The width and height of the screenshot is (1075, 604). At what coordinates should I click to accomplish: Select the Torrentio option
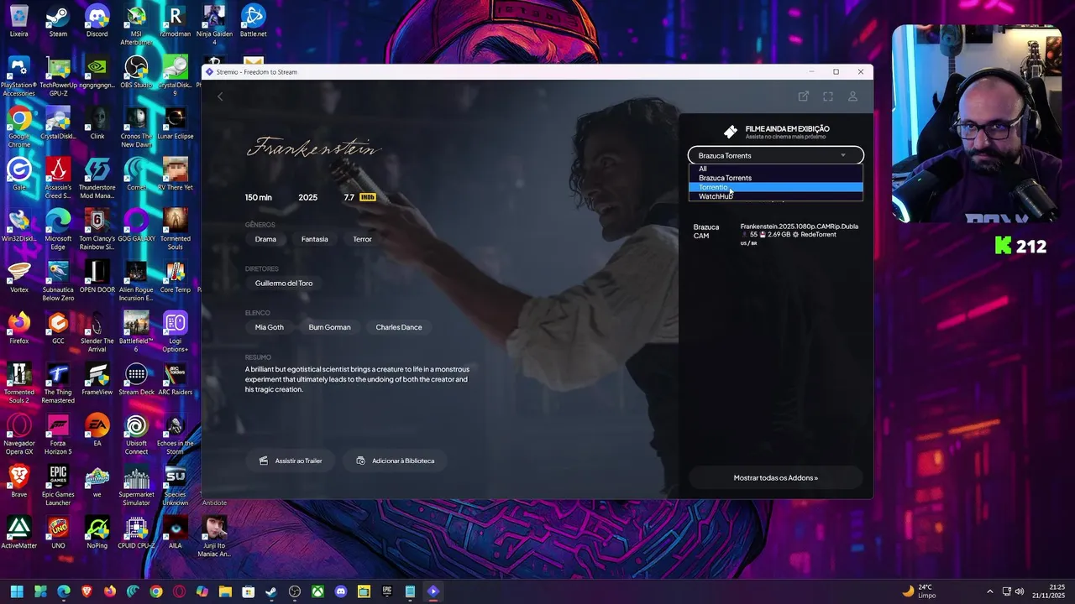coord(775,187)
